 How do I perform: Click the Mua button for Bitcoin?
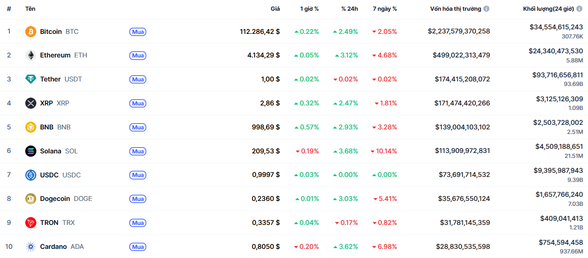coord(138,32)
